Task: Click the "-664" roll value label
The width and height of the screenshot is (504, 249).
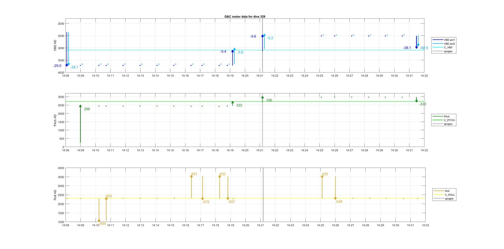Action: click(103, 223)
